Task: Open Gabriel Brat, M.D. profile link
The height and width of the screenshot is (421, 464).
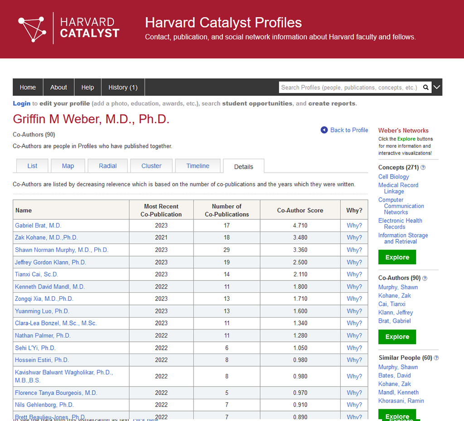Action: (38, 225)
